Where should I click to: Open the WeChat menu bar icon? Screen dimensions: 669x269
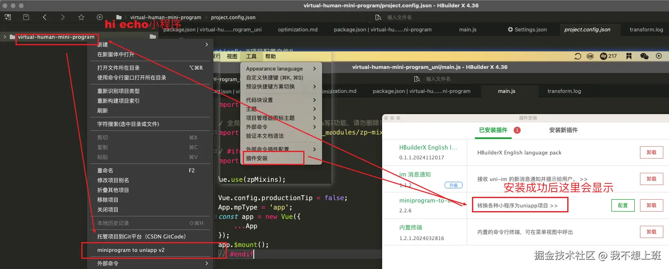(644, 56)
